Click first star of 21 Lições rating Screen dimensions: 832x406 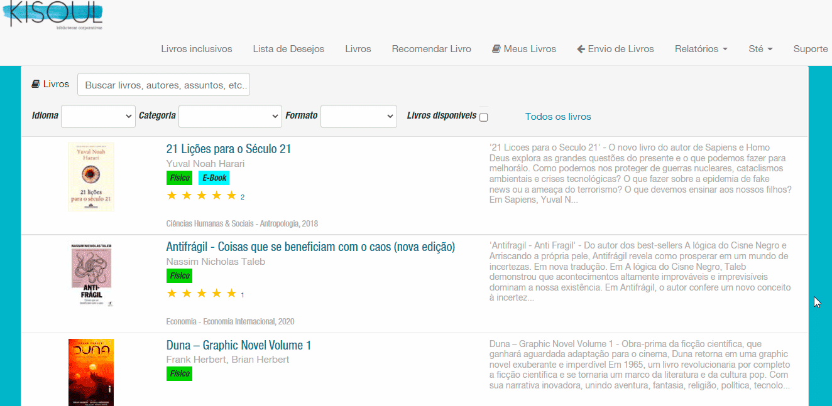pyautogui.click(x=172, y=196)
